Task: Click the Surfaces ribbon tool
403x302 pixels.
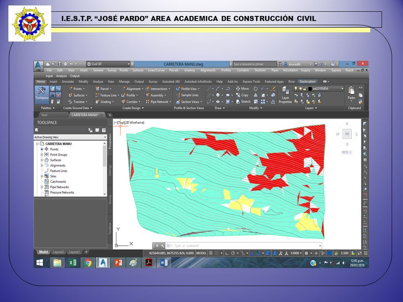Action: 78,95
